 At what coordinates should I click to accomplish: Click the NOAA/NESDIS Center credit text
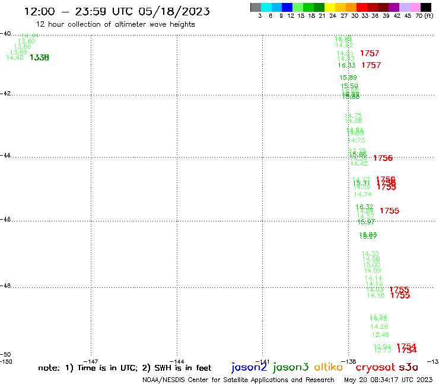[238, 380]
